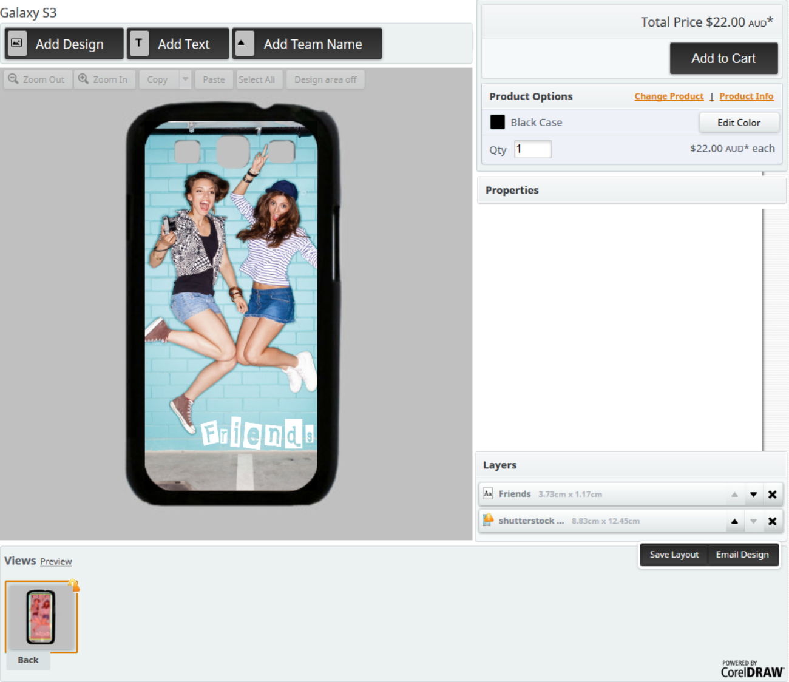Image resolution: width=789 pixels, height=682 pixels.
Task: Move the Friends layer down
Action: 753,495
